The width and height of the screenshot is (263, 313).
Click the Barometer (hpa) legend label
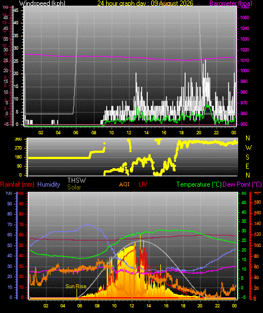pos(231,3)
